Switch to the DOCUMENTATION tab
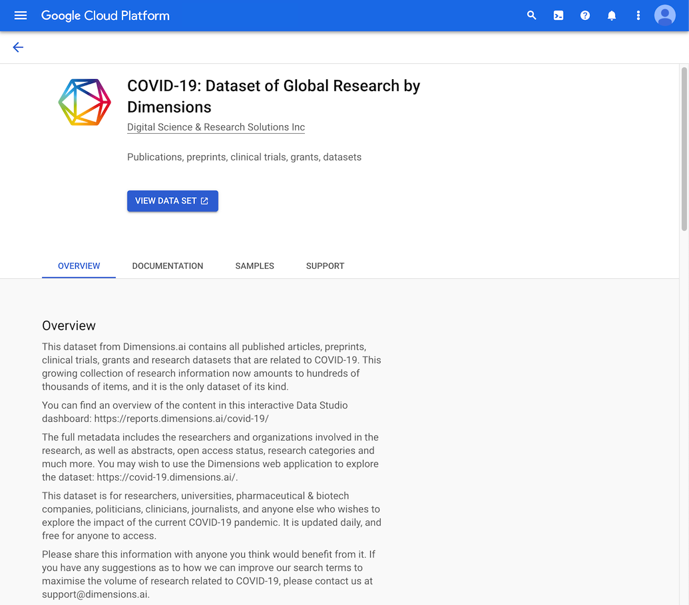This screenshot has height=605, width=689. 167,266
